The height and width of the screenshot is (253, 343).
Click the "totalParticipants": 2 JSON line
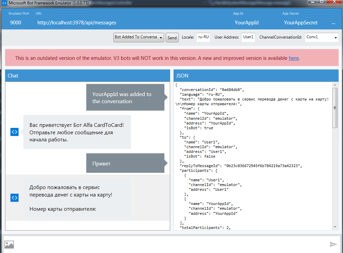205,228
